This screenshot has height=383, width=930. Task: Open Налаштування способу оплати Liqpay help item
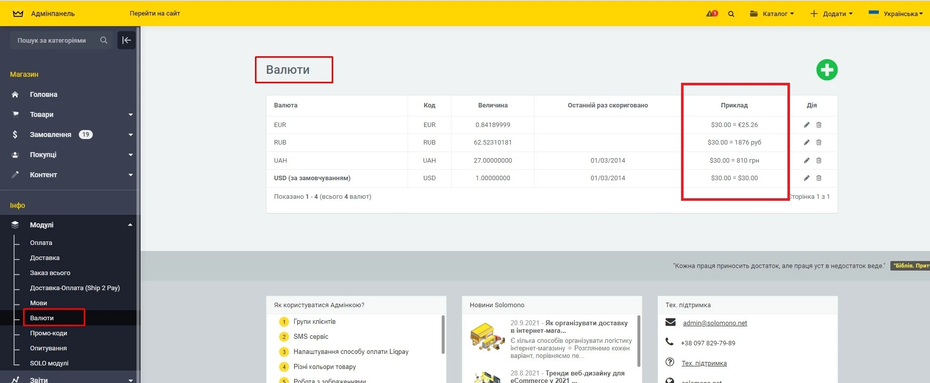[351, 352]
